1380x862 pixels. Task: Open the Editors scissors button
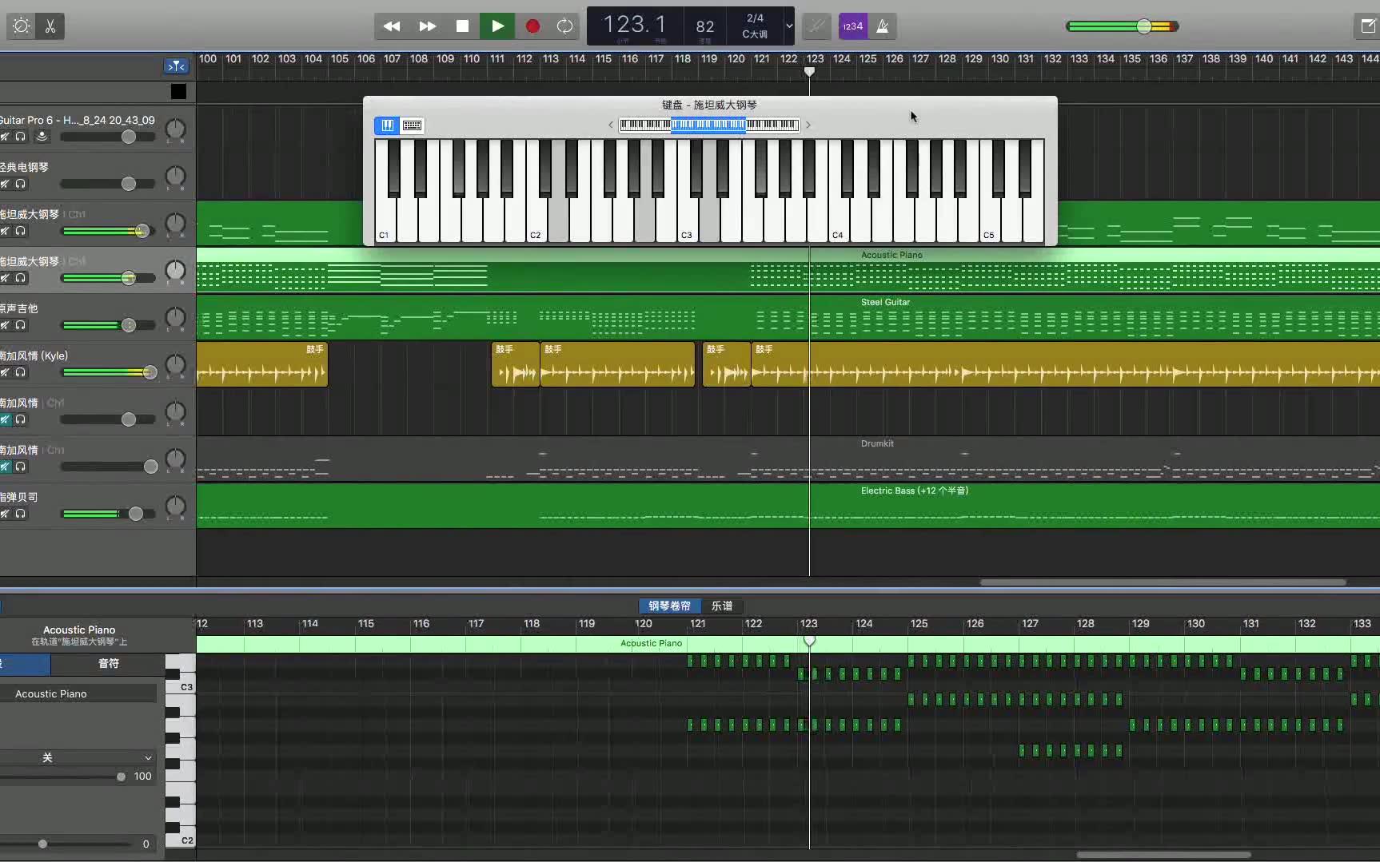(x=50, y=26)
